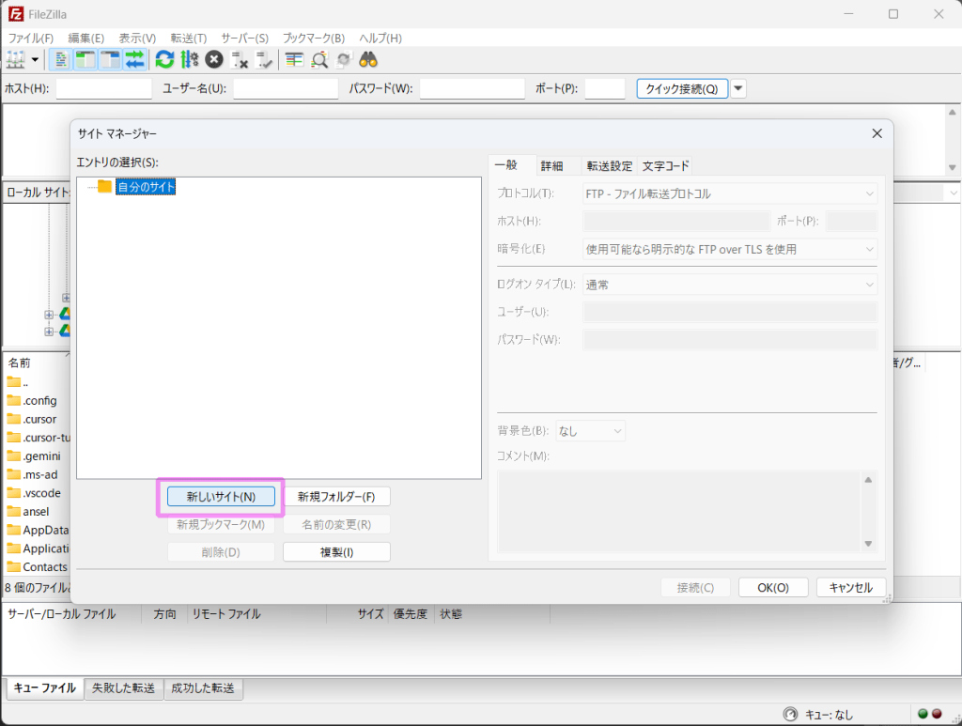Open the Site Manager toolbar icon
Image resolution: width=962 pixels, height=726 pixels.
point(15,60)
